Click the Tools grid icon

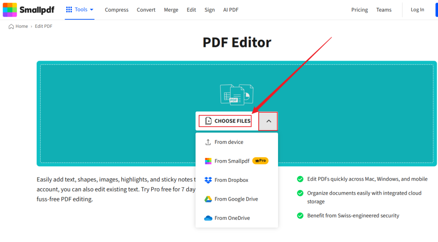pos(69,9)
